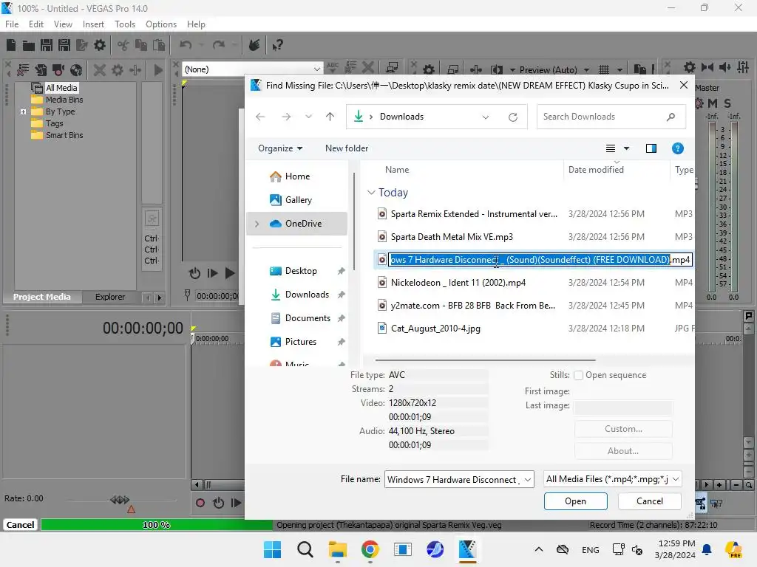This screenshot has width=757, height=567.
Task: Switch to the Explorer tab
Action: click(x=109, y=297)
